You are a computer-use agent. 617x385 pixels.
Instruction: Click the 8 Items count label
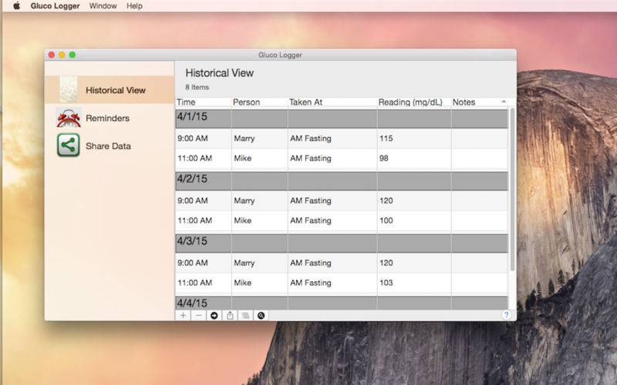coord(197,87)
